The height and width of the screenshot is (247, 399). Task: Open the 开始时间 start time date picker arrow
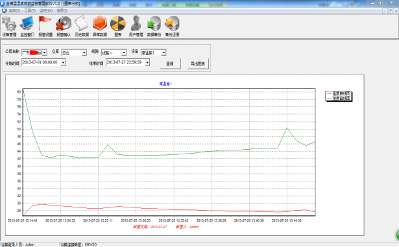click(64, 62)
